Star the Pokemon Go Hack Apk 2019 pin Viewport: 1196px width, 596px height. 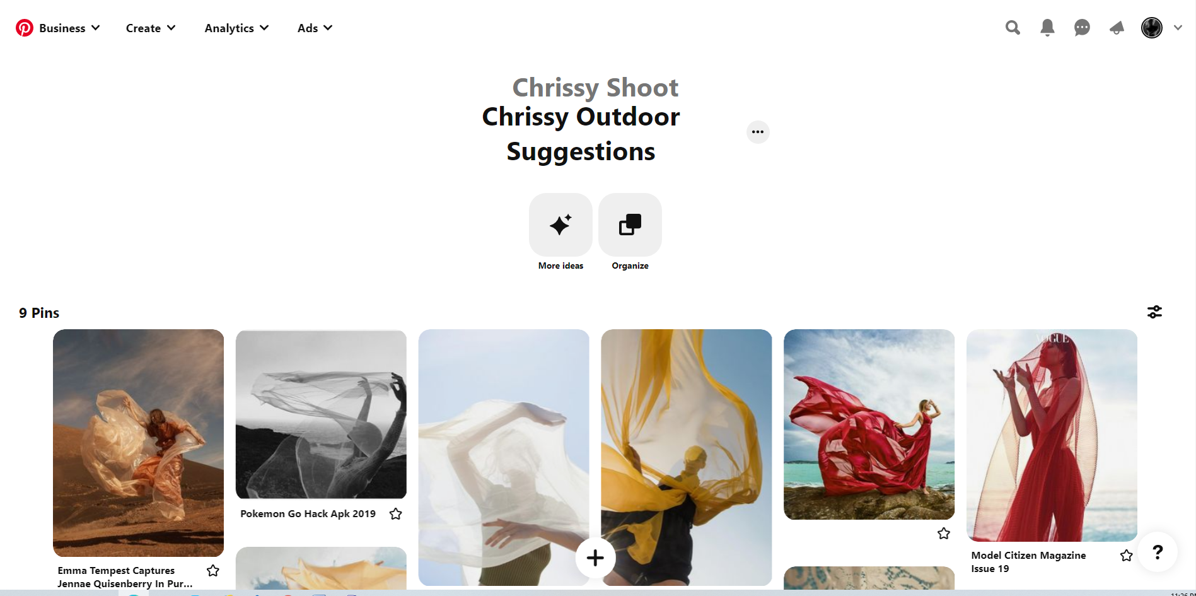(396, 514)
